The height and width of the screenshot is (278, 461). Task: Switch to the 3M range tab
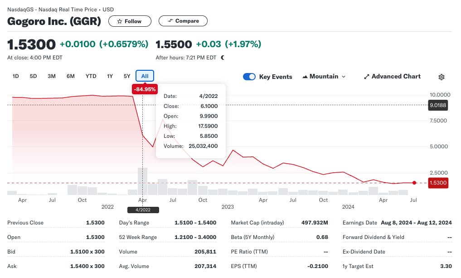tap(52, 76)
